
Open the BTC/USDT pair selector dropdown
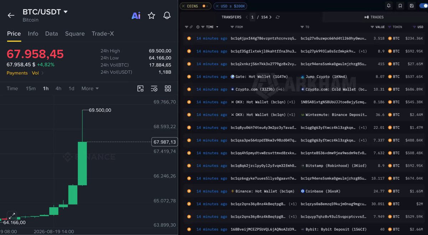66,12
